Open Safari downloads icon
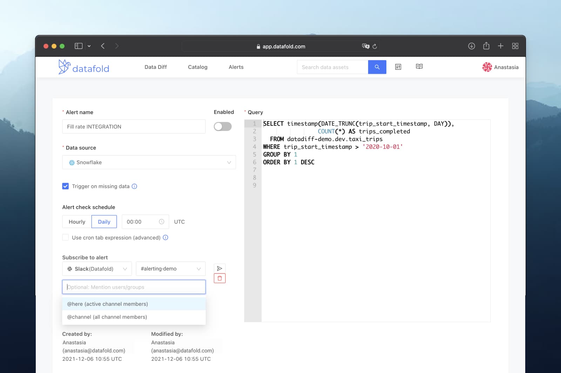Image resolution: width=561 pixels, height=373 pixels. (472, 46)
